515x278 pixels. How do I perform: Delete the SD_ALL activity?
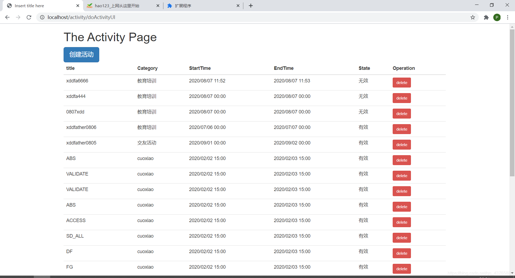point(402,238)
